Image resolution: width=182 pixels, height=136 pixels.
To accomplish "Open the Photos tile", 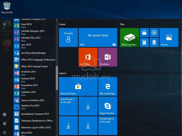I will coord(169,37).
